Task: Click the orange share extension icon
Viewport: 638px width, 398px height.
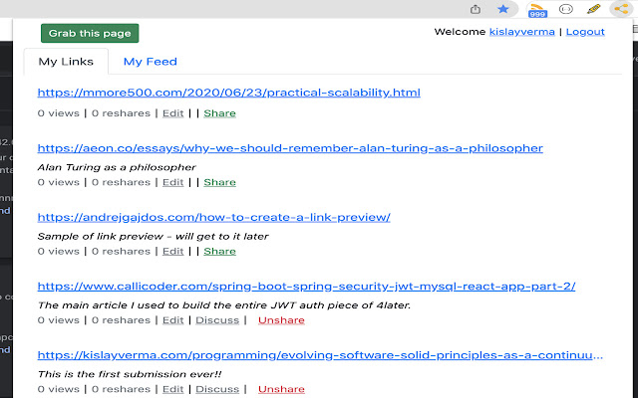Action: pos(623,9)
